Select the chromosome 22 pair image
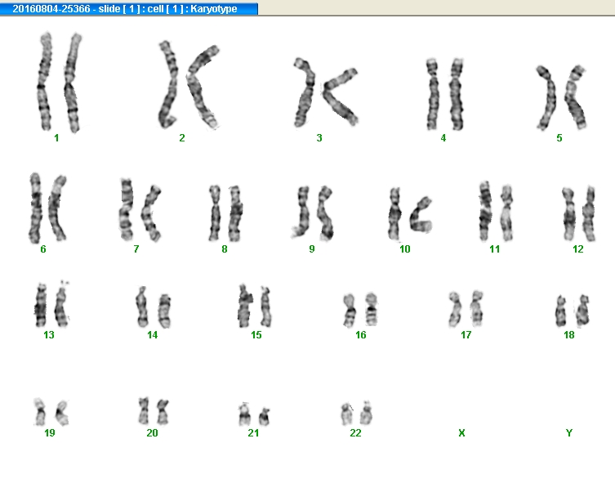Image resolution: width=615 pixels, height=479 pixels. pos(357,413)
